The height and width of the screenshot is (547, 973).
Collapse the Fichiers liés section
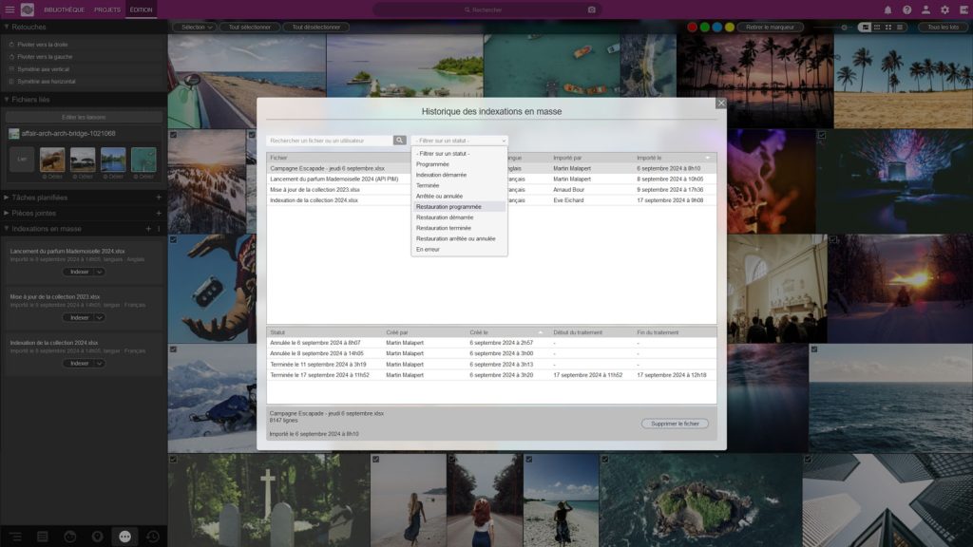pyautogui.click(x=7, y=99)
